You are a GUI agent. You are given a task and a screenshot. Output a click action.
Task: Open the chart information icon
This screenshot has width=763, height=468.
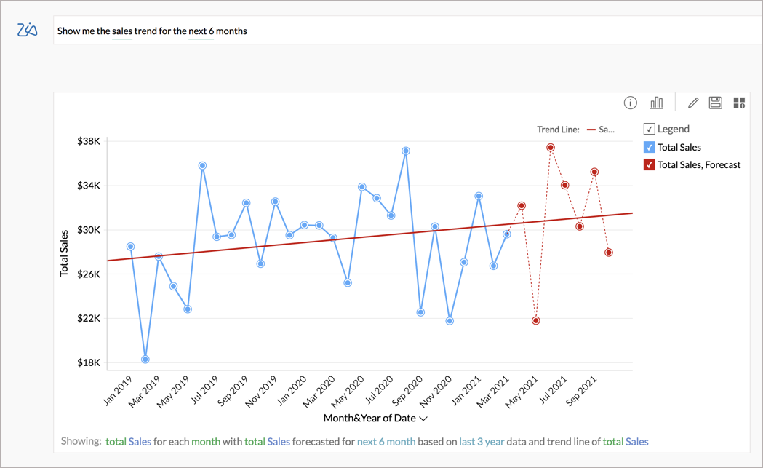click(x=631, y=103)
